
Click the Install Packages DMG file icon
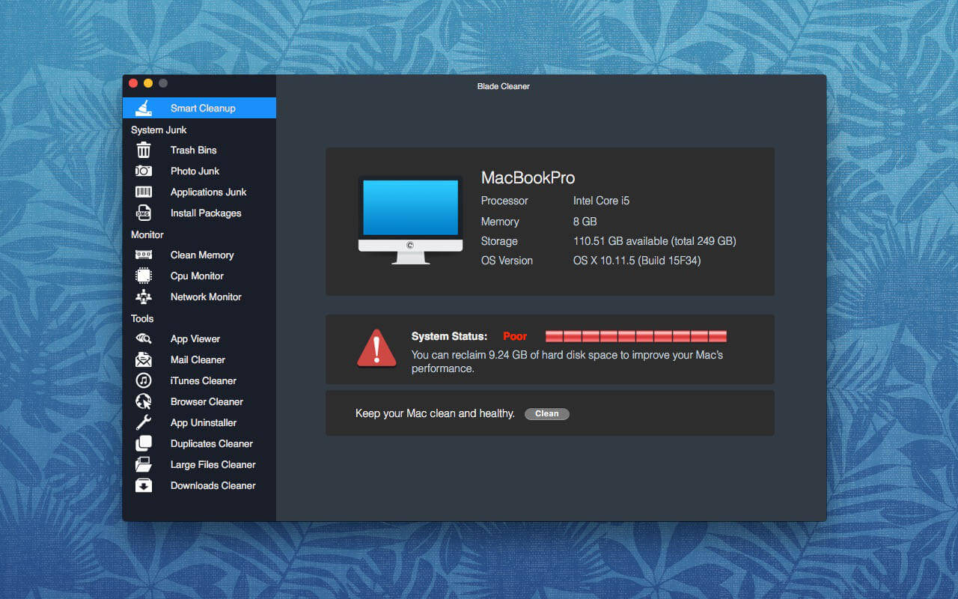[x=144, y=213]
